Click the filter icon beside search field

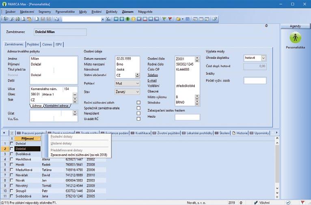coord(108,19)
